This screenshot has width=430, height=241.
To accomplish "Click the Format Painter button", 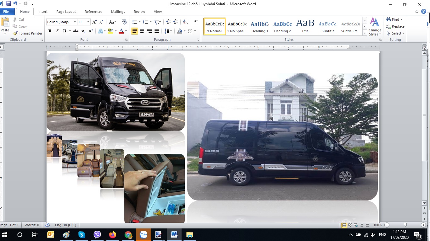I will click(27, 33).
